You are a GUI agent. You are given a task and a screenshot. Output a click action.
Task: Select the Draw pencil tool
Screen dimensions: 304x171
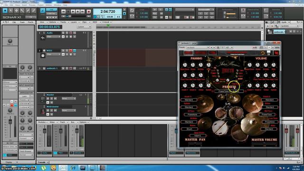click(x=28, y=10)
